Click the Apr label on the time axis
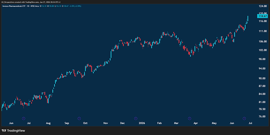Image resolution: width=270 pixels, height=135 pixels. (195, 123)
